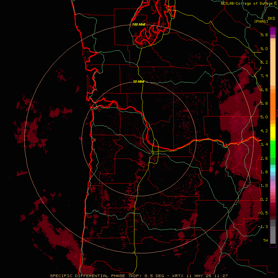Screen dimensions: 278x278
Task: Click the bright orange band of color scale
Action: pyautogui.click(x=273, y=106)
